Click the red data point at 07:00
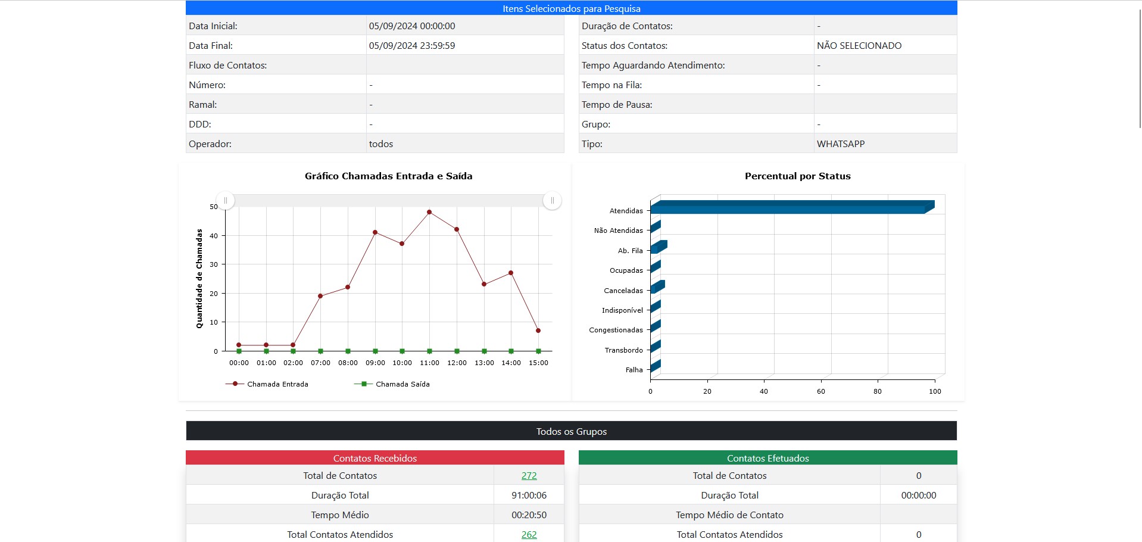The width and height of the screenshot is (1142, 542). 320,296
